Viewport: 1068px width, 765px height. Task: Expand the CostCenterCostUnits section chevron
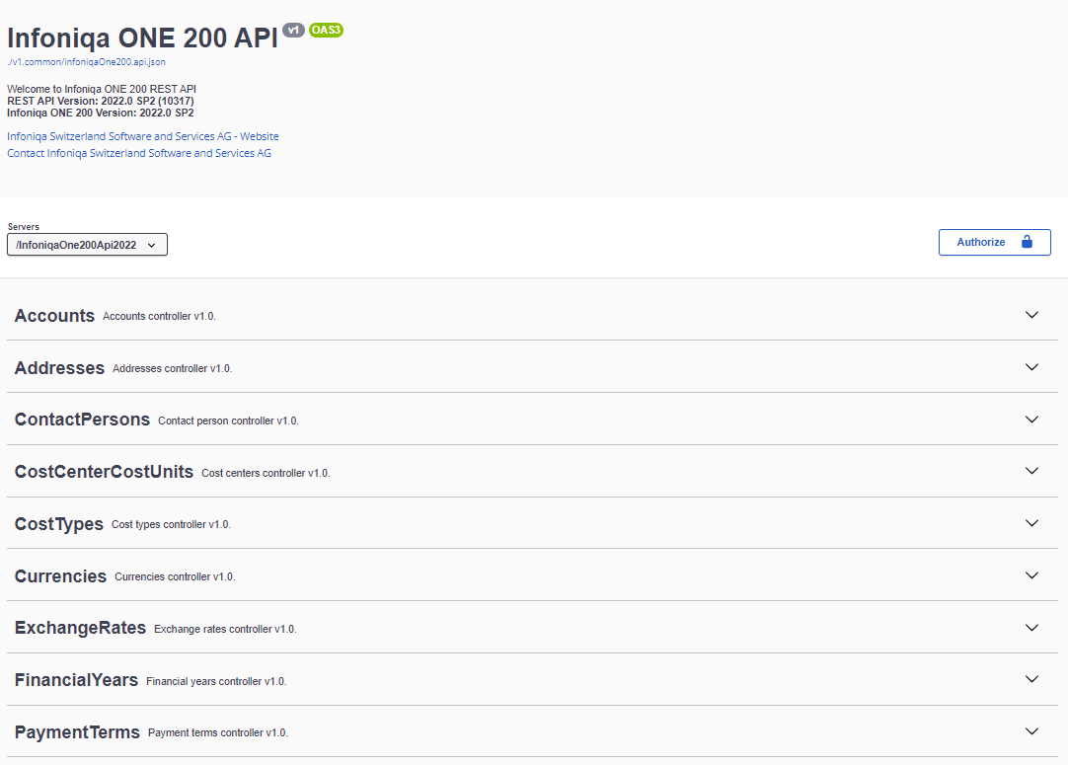[1031, 471]
